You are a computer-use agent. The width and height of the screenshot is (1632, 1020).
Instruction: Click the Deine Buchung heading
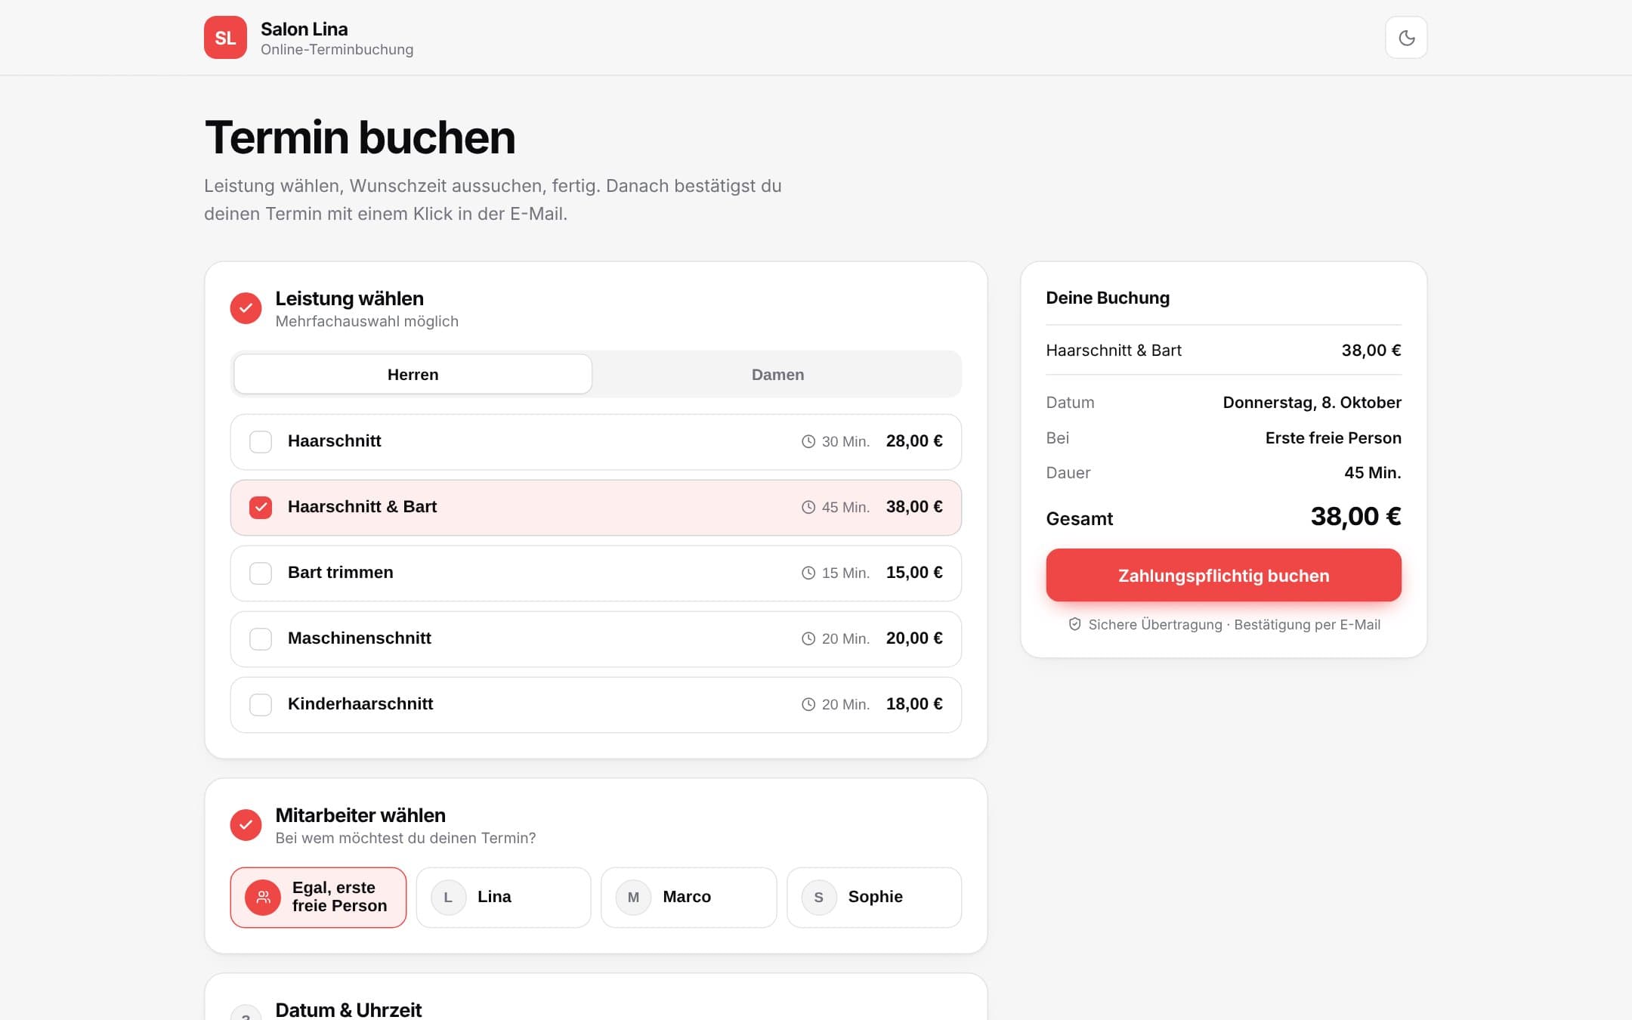pyautogui.click(x=1108, y=298)
